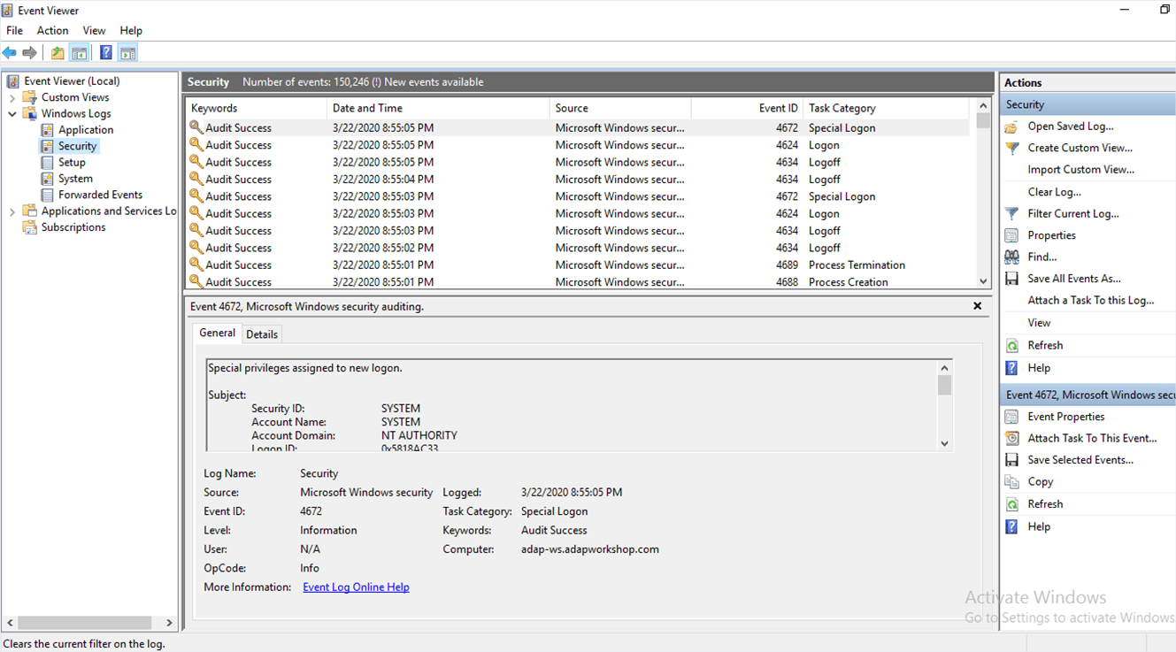The height and width of the screenshot is (652, 1176).
Task: Select the System log in the tree
Action: tap(75, 179)
